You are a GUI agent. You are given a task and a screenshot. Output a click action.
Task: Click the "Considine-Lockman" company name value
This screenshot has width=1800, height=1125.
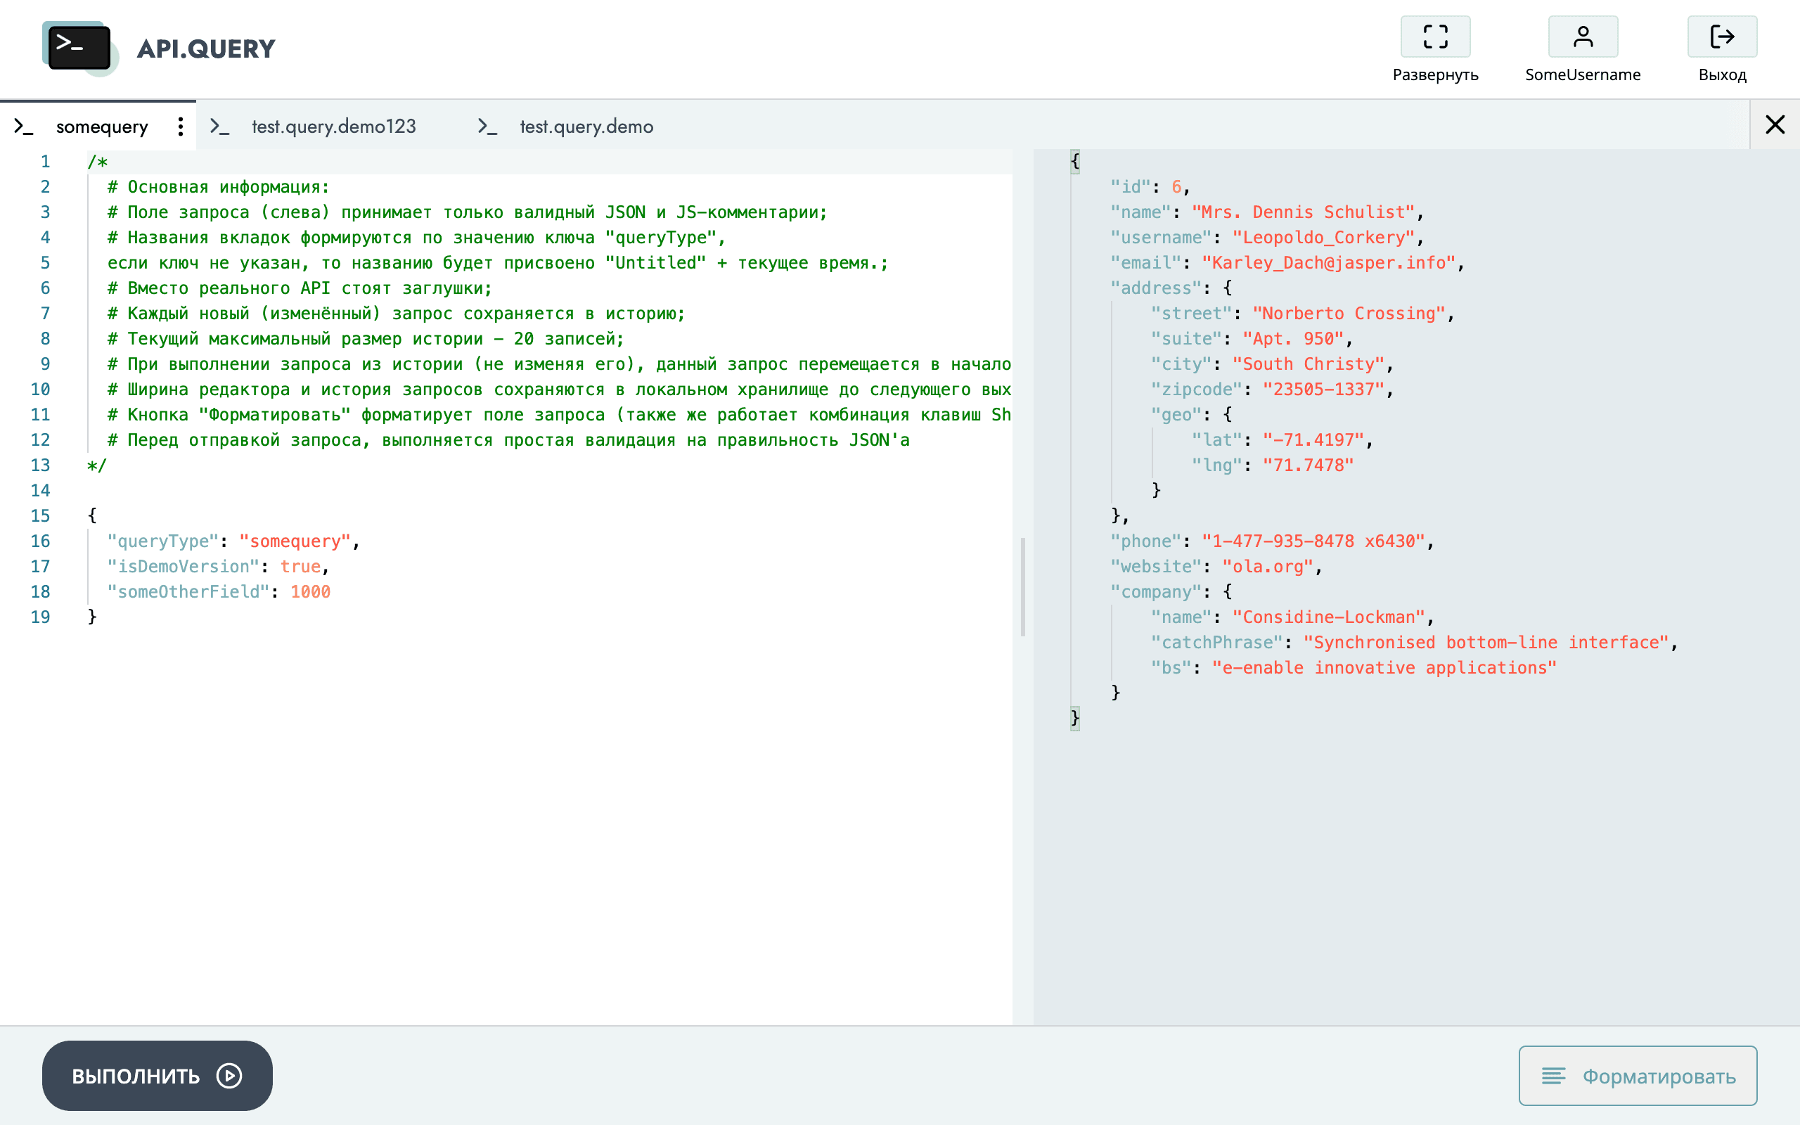coord(1327,617)
